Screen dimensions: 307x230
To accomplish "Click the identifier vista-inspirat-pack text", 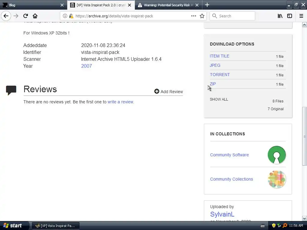I will (100, 52).
